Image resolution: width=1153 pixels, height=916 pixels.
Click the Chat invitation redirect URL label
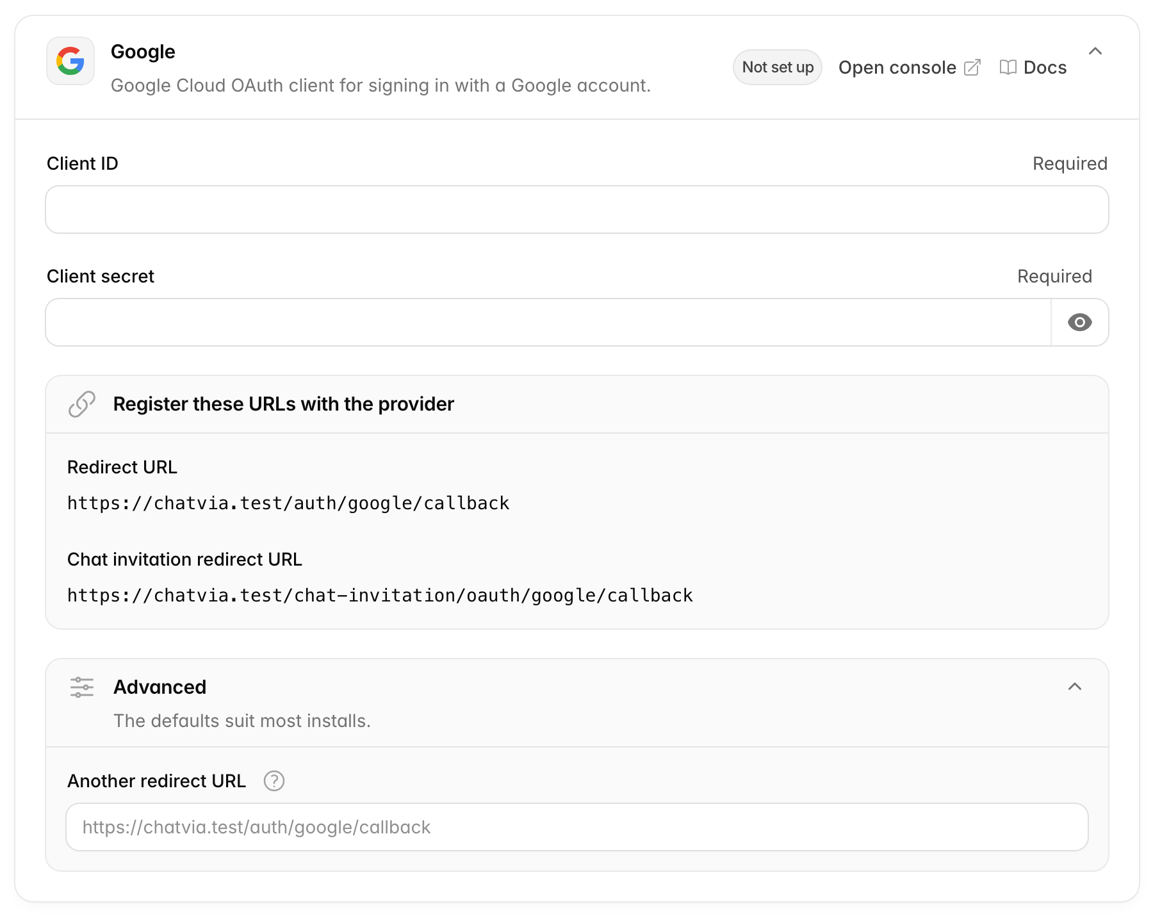pos(184,559)
